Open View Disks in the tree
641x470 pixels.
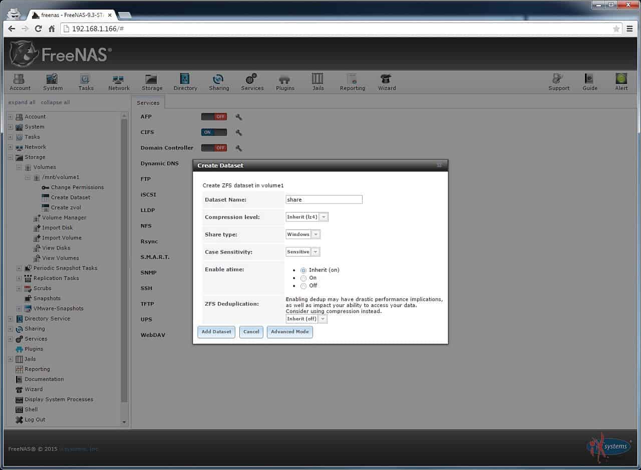(x=56, y=248)
